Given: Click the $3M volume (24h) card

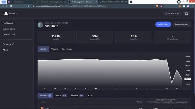Looking at the screenshot, I should click(95, 37).
